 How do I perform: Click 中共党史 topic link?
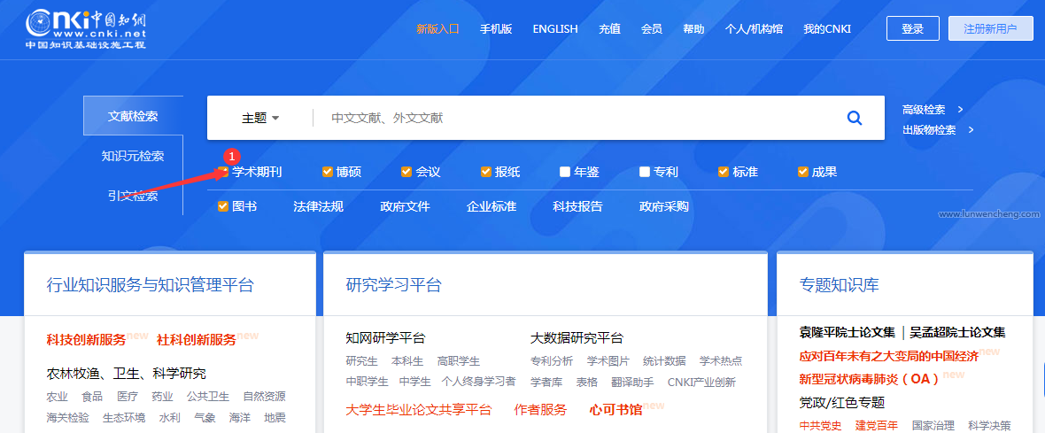pos(820,425)
